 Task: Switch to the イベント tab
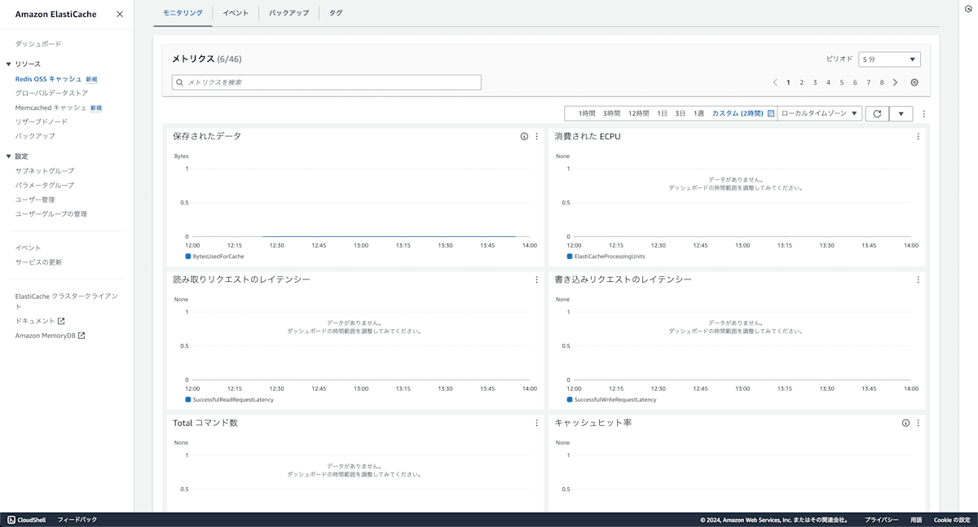point(236,13)
